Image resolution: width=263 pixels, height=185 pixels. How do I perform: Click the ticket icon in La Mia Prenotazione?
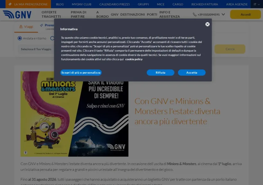tap(10, 4)
